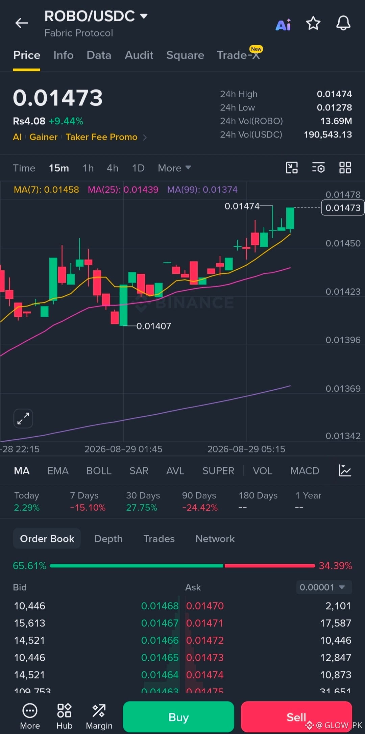365x734 pixels.
Task: Select ask price 0.01470
Action: click(x=205, y=606)
